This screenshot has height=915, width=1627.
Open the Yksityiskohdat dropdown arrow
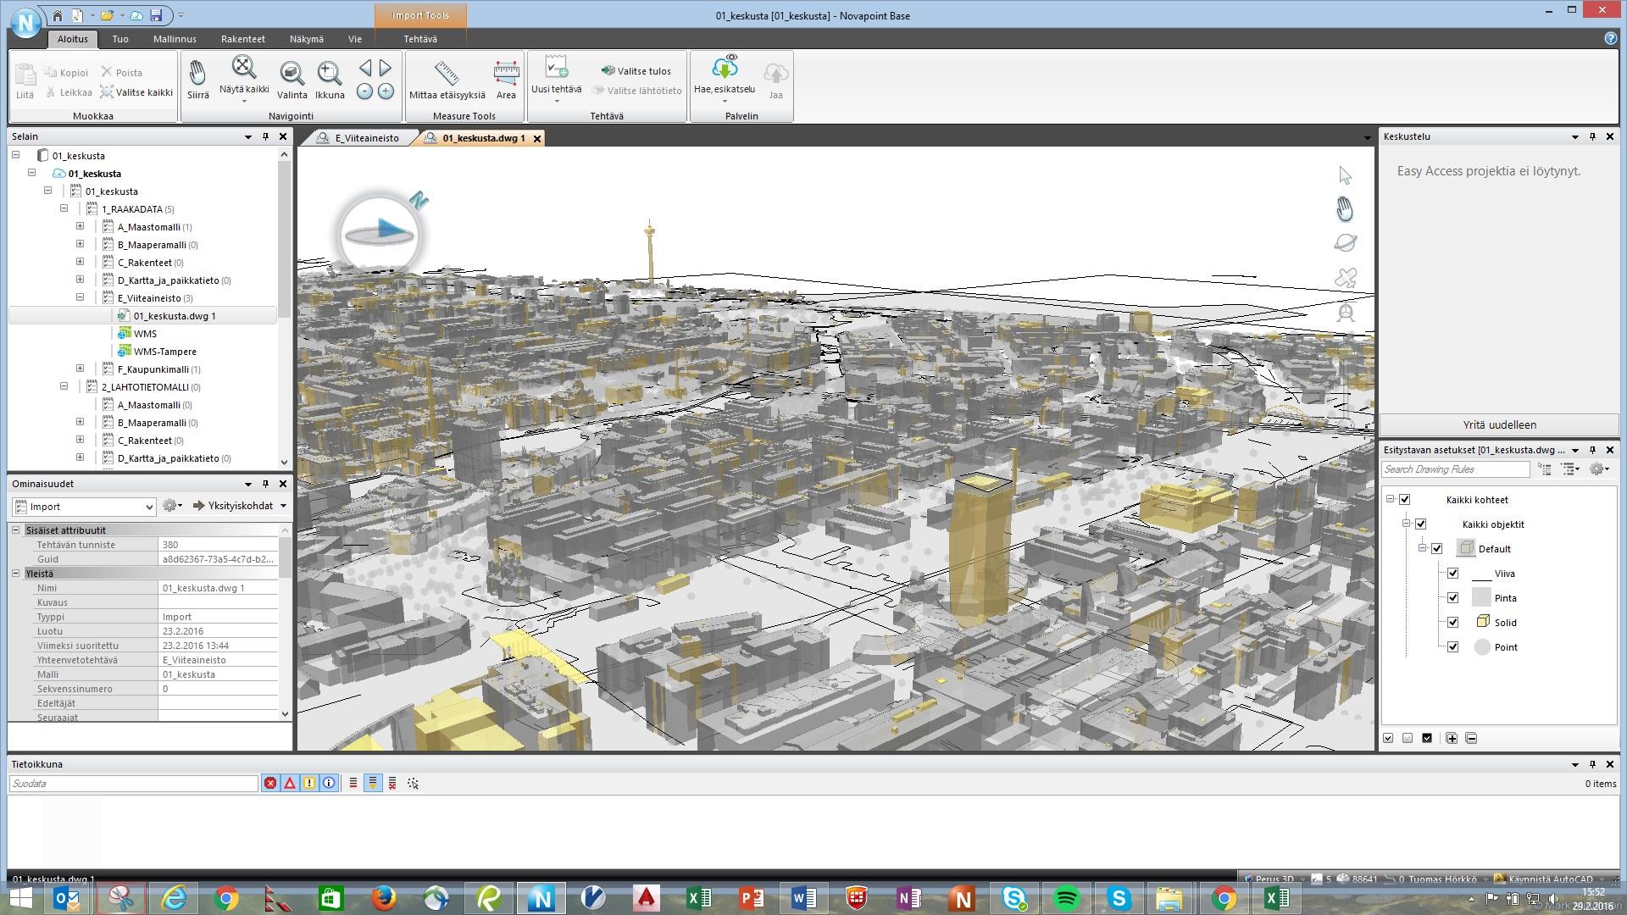[283, 506]
